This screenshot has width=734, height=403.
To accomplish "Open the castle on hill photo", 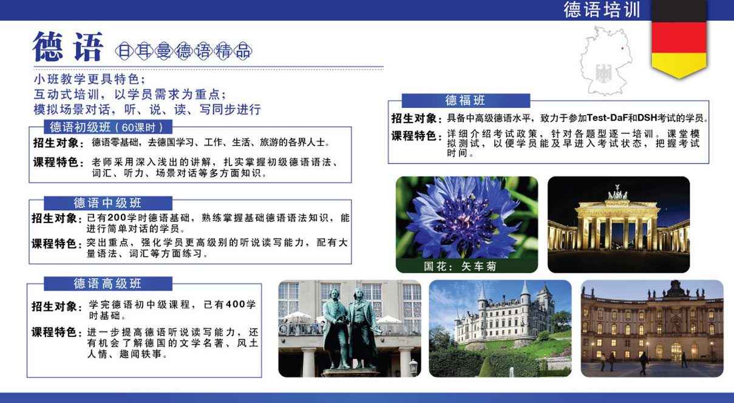I will click(500, 328).
